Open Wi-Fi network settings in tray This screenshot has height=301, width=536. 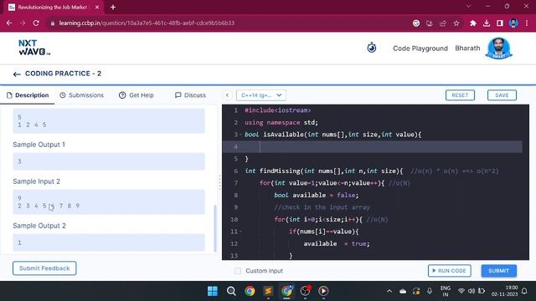pos(461,291)
